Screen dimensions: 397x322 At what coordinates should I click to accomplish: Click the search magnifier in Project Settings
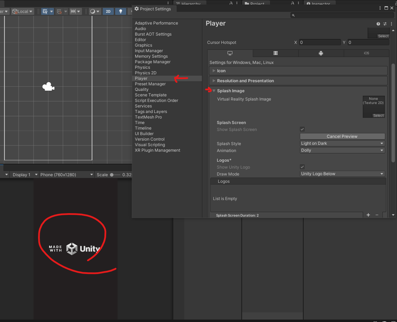click(294, 16)
